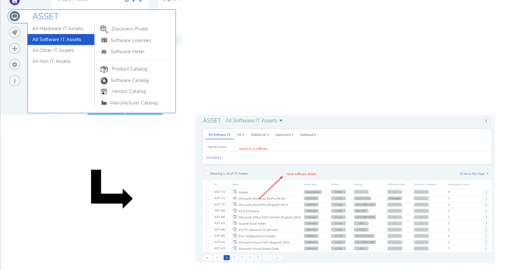Click version 10.0.17134 cell
This screenshot has height=270, width=508.
click(362, 198)
